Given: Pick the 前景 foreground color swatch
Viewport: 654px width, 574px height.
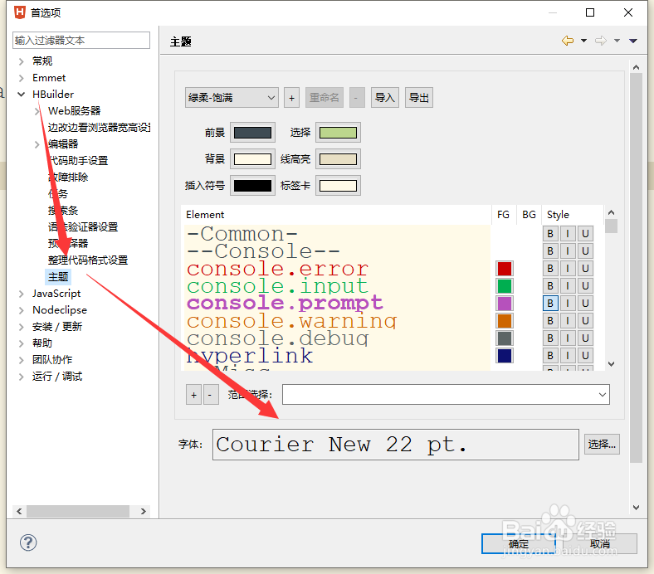Looking at the screenshot, I should coord(253,133).
